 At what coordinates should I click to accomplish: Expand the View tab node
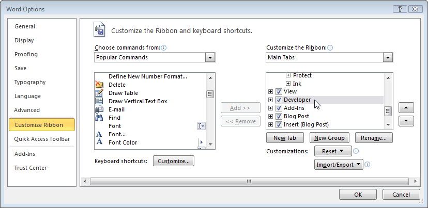[x=270, y=91]
